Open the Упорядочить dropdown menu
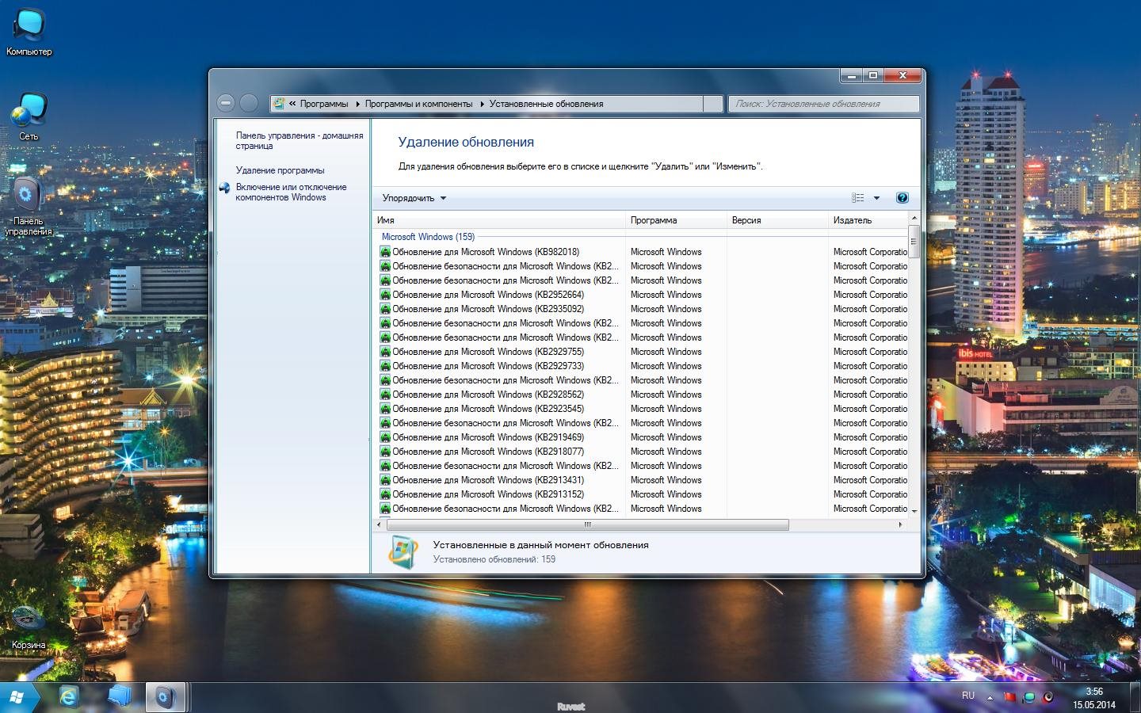 coord(414,198)
